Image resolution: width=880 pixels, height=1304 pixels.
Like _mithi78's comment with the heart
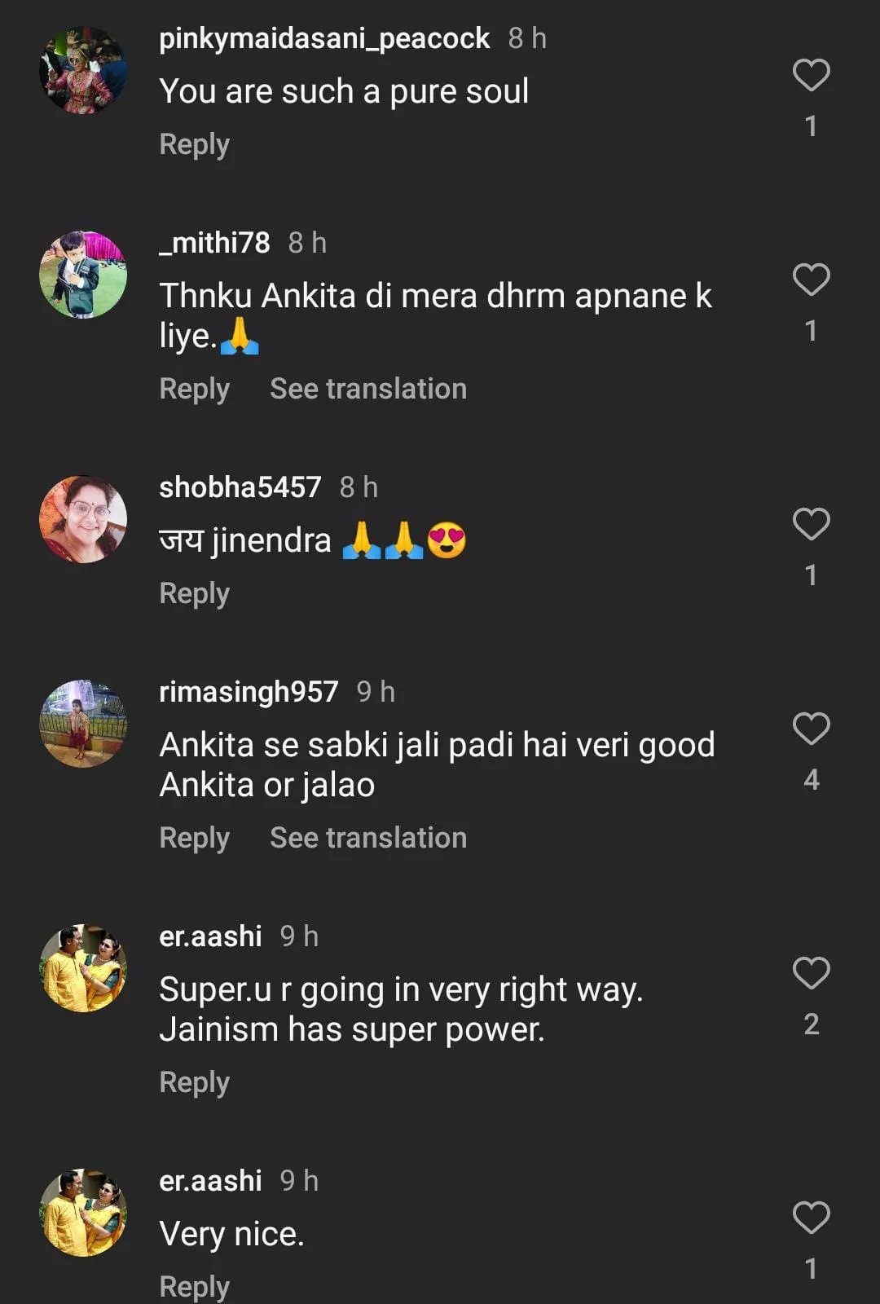click(811, 280)
